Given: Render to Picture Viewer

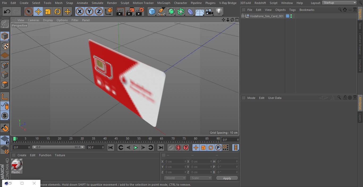Looking at the screenshot, I should pos(130,11).
